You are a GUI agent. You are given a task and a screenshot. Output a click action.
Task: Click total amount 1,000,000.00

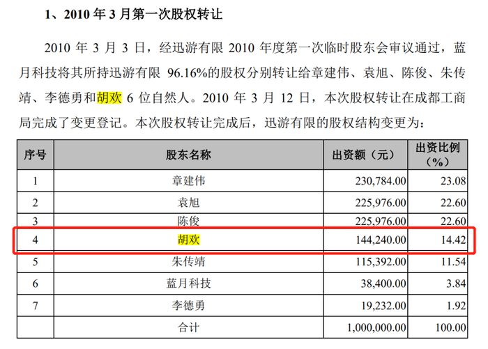376,327
